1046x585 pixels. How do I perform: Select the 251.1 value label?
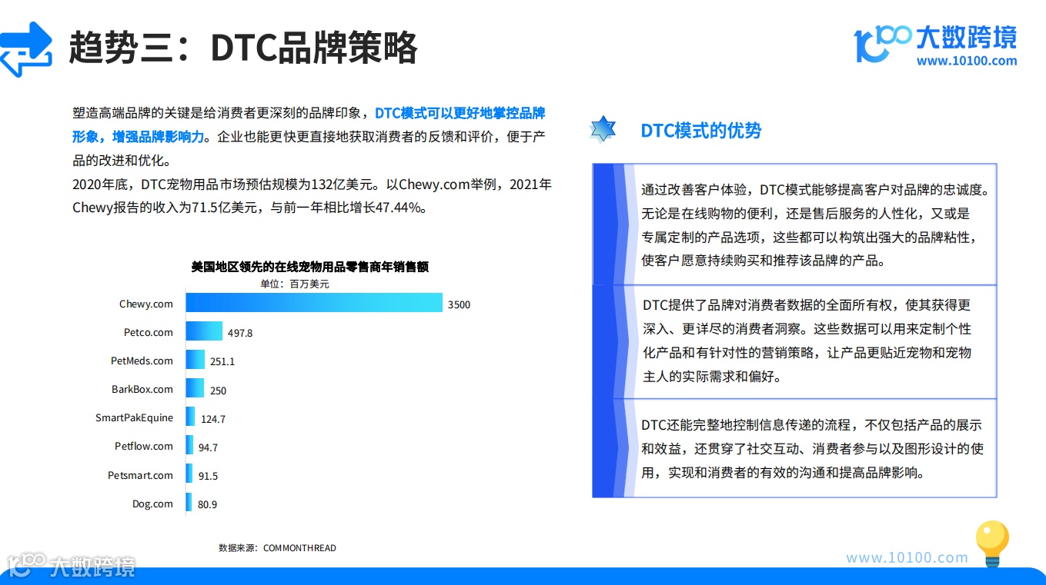222,361
